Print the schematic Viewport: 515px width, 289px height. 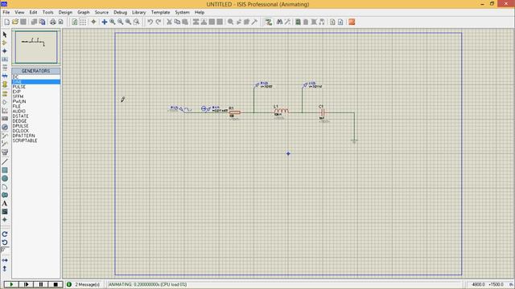tap(53, 22)
